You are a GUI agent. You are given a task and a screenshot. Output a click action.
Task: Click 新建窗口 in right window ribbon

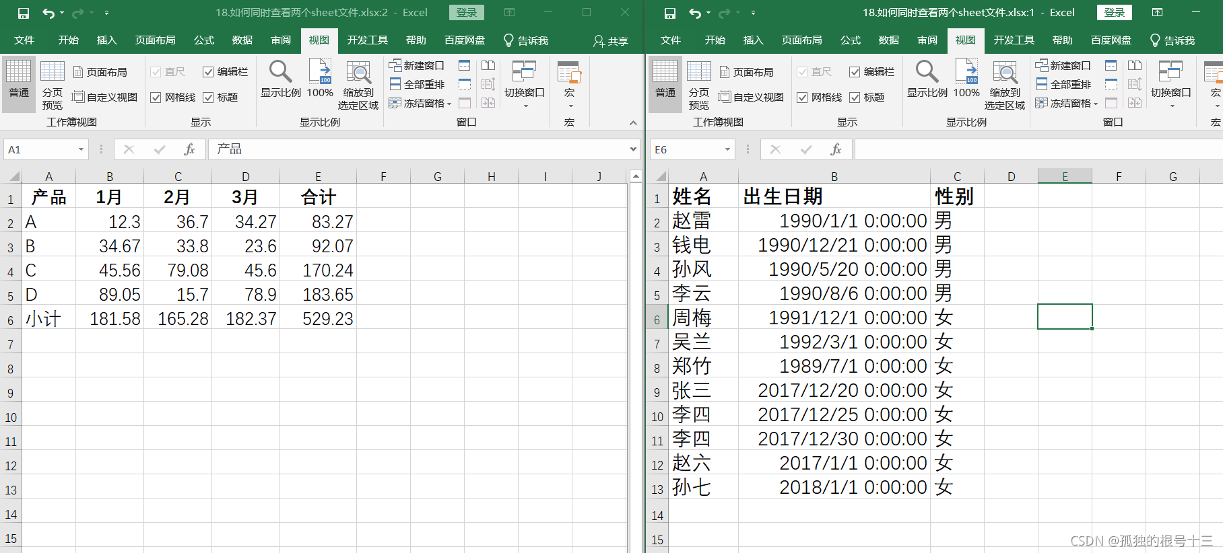pyautogui.click(x=1063, y=65)
